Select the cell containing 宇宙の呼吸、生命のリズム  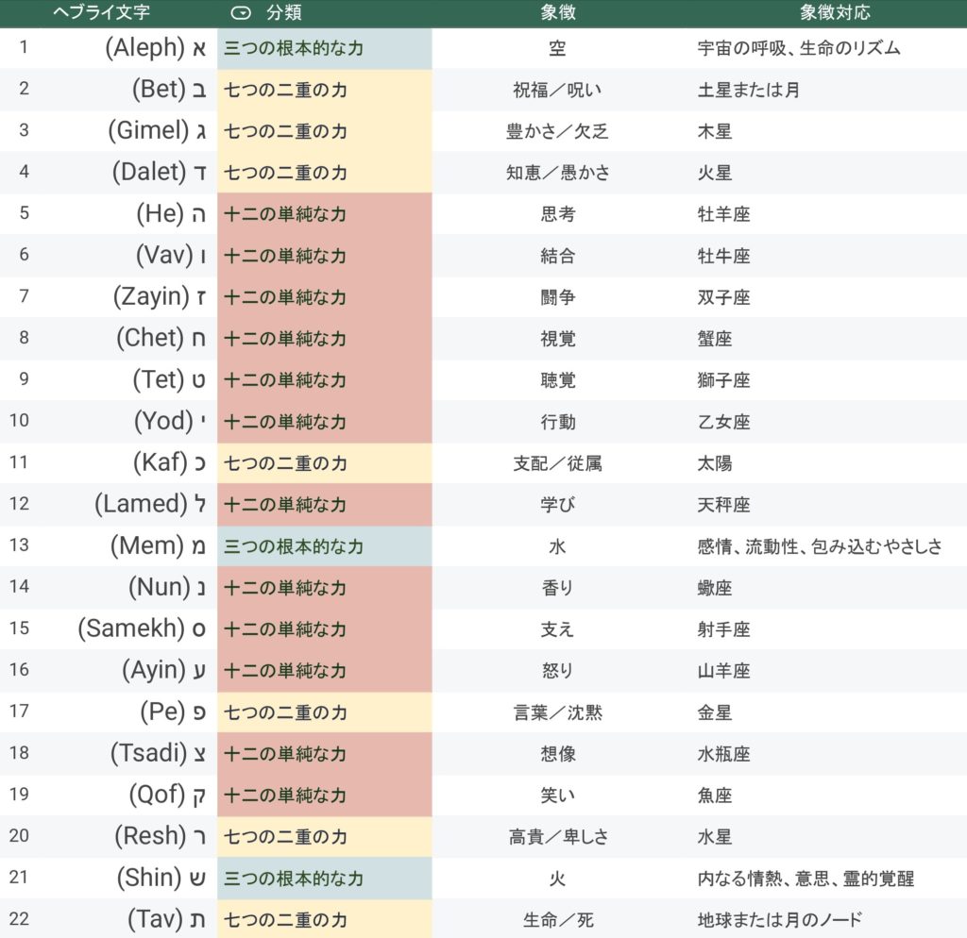tap(798, 48)
